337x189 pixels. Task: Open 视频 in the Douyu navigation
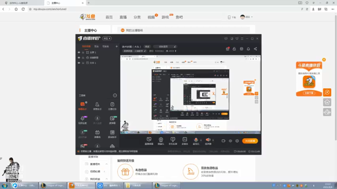coord(151,17)
